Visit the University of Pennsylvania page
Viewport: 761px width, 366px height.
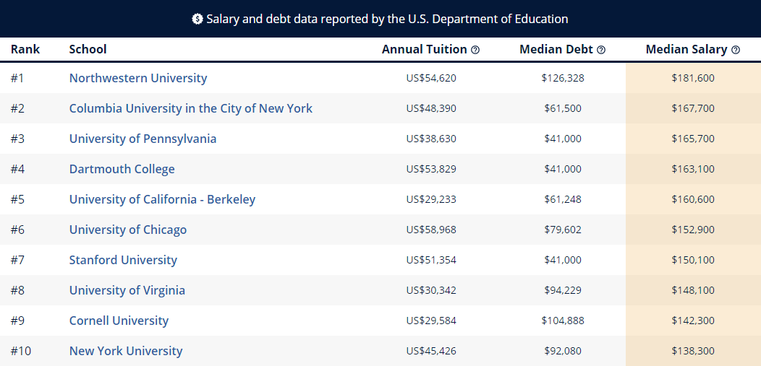[143, 139]
